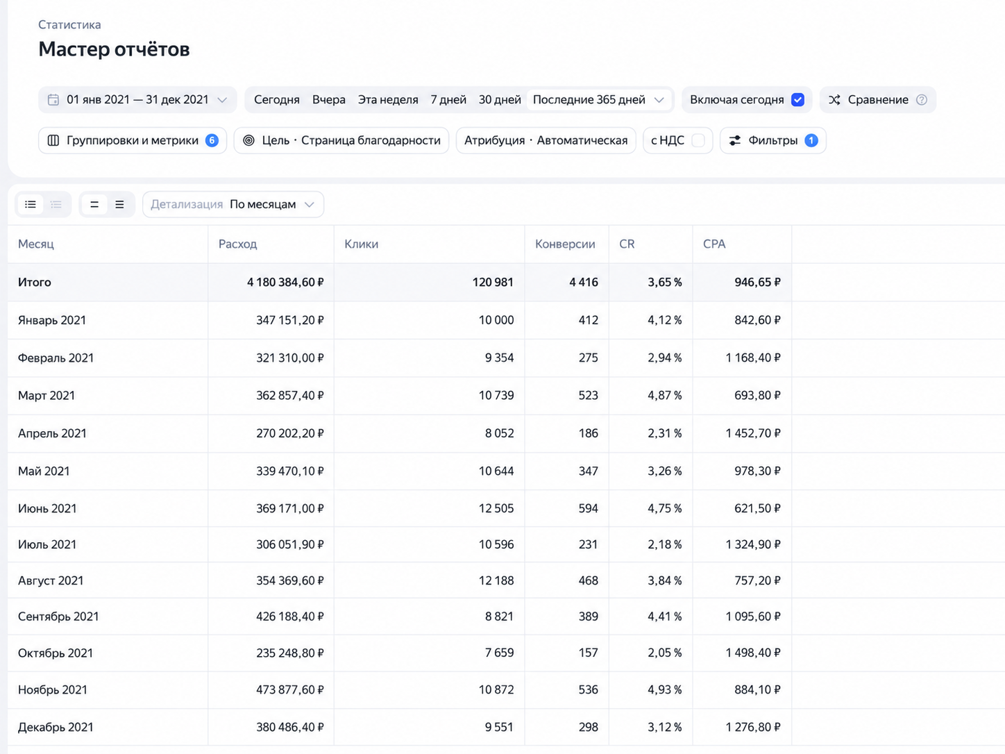Click the October CPA 1 498,40 ₽

coord(753,653)
